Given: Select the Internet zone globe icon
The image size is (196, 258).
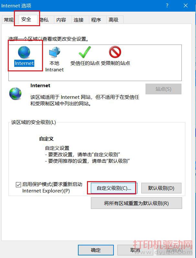Looking at the screenshot, I should click(24, 52).
